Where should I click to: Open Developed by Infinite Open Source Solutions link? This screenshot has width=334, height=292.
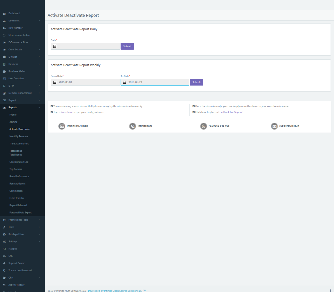[117, 291]
